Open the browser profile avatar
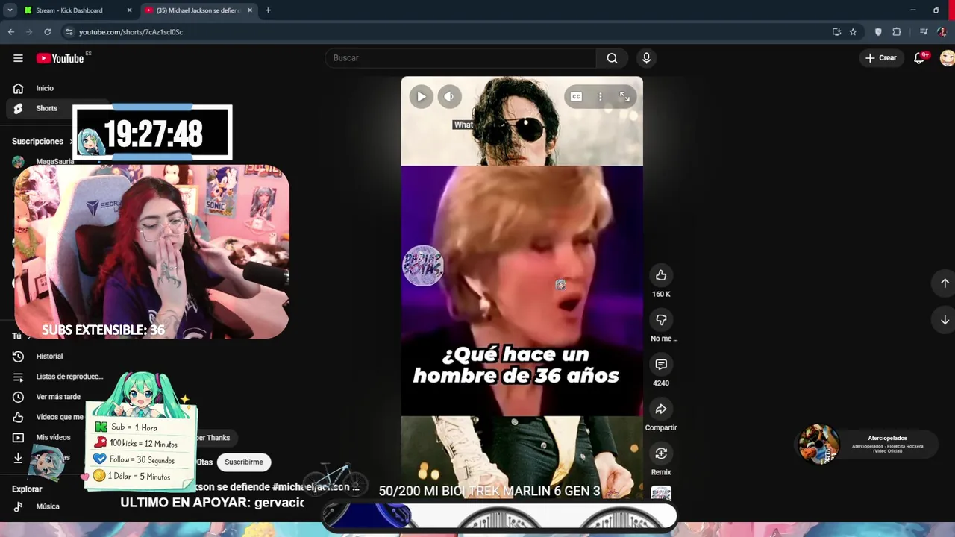 [942, 32]
